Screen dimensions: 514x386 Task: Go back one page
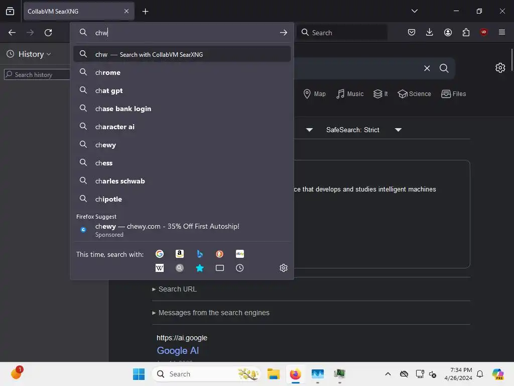(x=12, y=33)
